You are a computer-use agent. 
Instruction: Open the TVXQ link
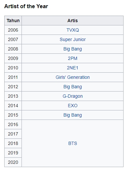click(x=73, y=30)
